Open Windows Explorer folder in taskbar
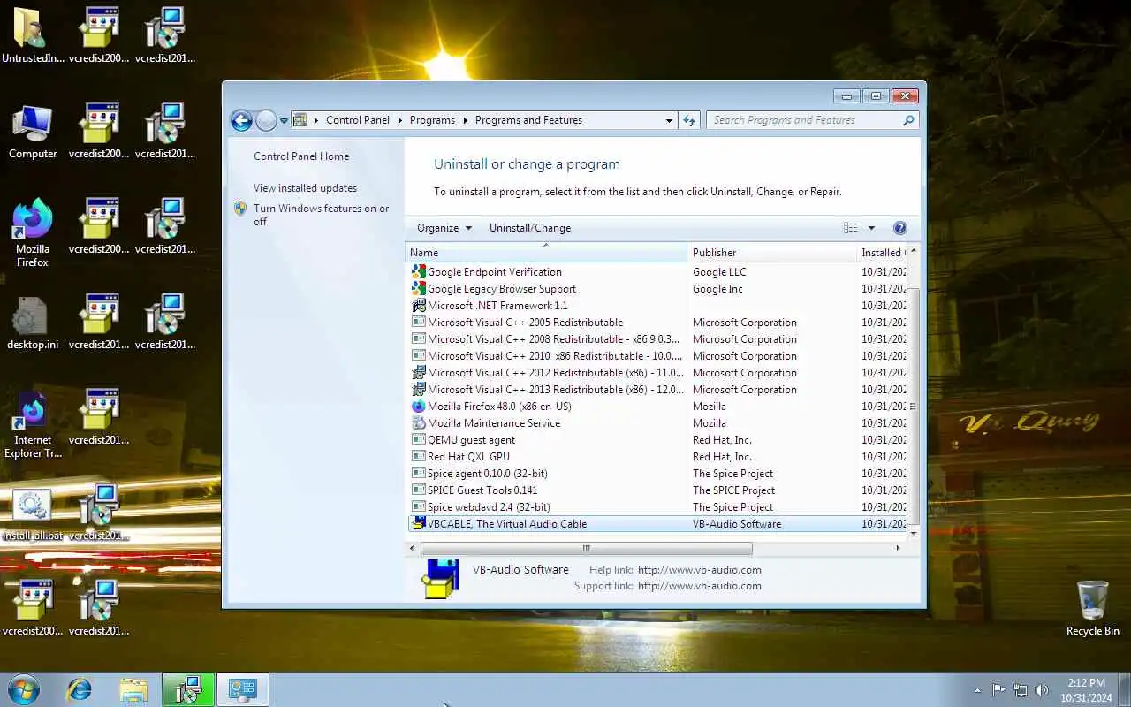The width and height of the screenshot is (1131, 707). [133, 689]
